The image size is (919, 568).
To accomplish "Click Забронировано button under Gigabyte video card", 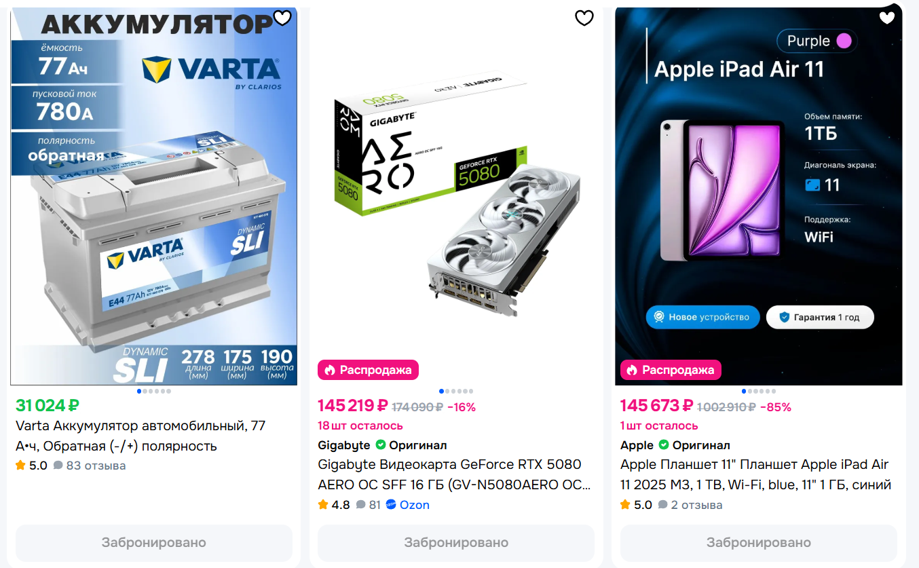I will tap(456, 543).
